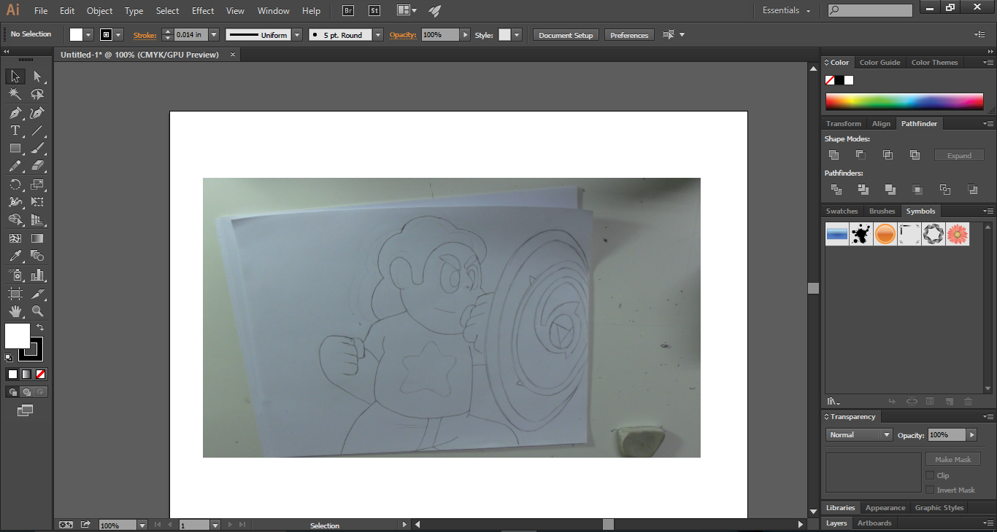Viewport: 997px width, 532px height.
Task: Select the Pen tool
Action: tap(15, 113)
